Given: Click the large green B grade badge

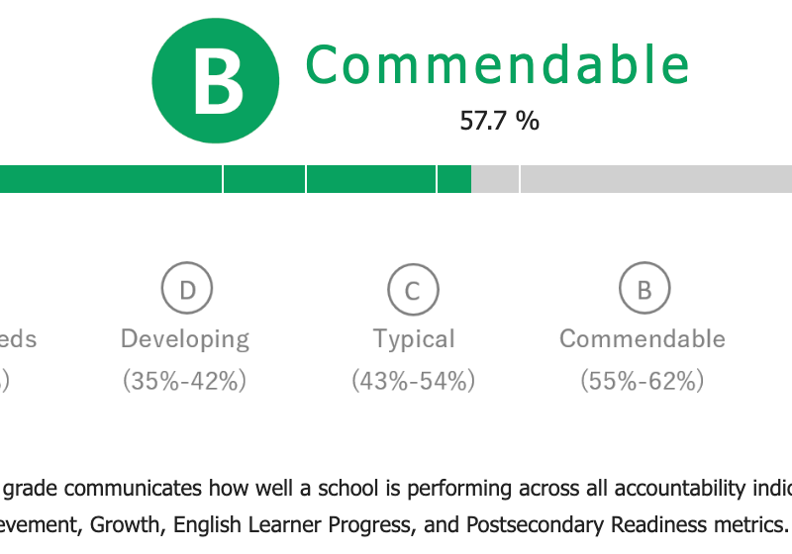Looking at the screenshot, I should point(215,81).
